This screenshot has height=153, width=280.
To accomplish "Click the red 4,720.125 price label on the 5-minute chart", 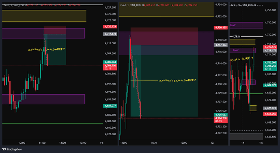I will (110, 27).
